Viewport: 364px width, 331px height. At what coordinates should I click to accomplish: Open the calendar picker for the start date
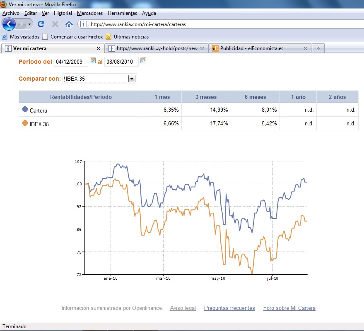pyautogui.click(x=93, y=60)
